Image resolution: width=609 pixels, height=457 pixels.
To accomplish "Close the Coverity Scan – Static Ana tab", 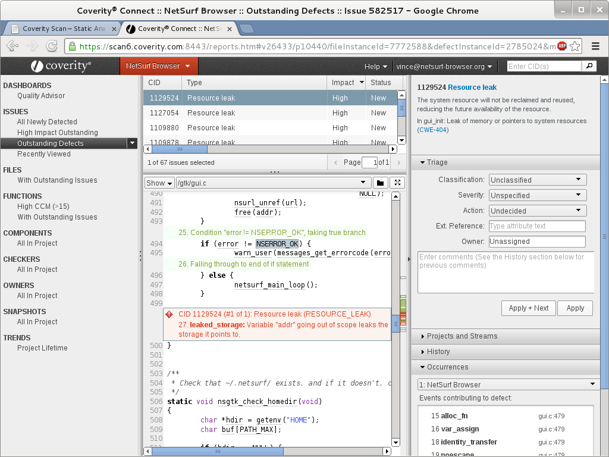I will [x=114, y=29].
